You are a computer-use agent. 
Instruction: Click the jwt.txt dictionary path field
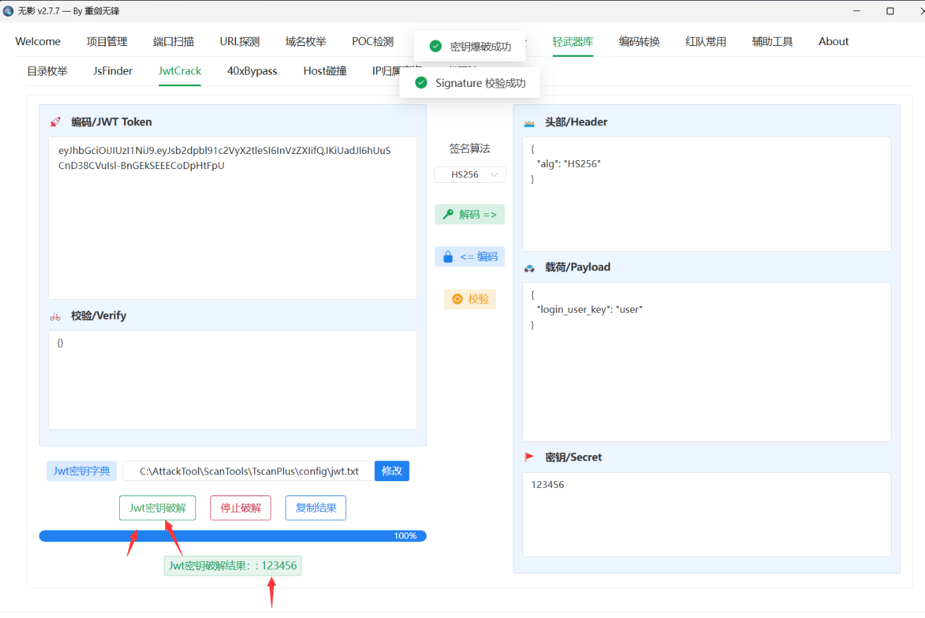point(249,471)
